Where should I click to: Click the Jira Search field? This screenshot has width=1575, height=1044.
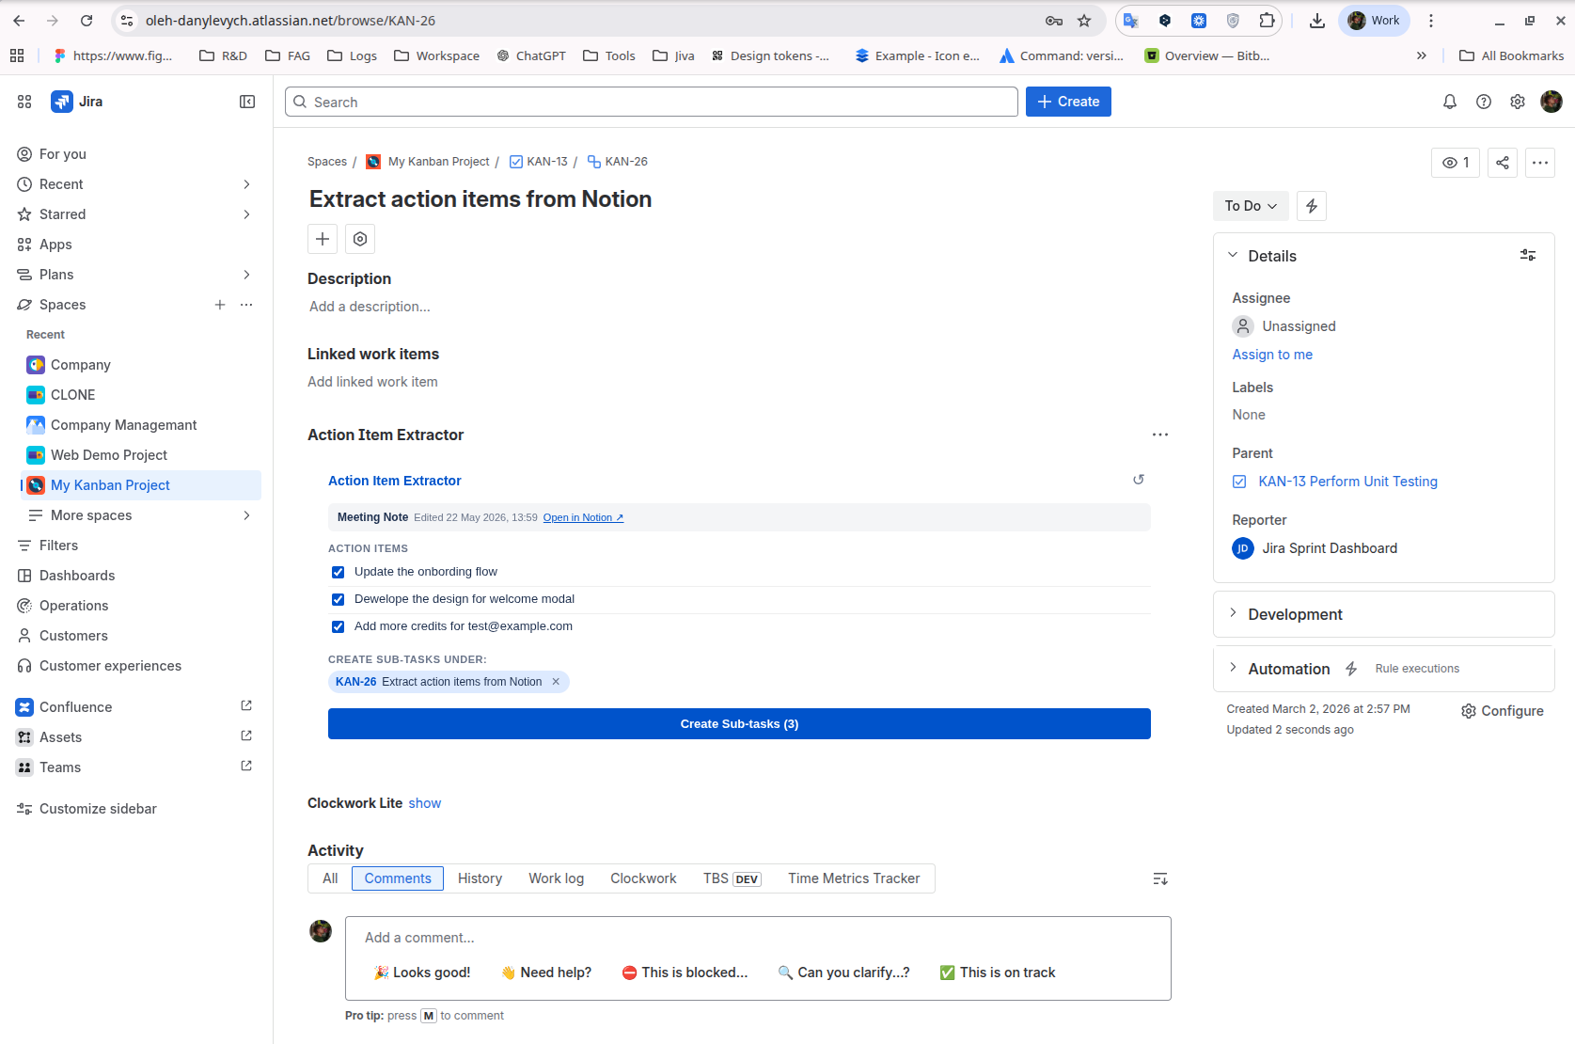(651, 102)
